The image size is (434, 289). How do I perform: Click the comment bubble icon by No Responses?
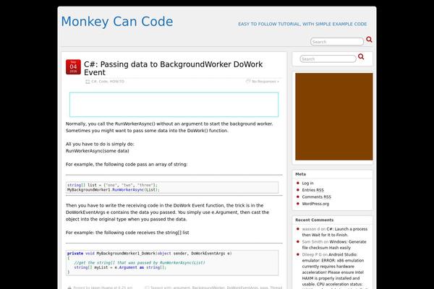(x=248, y=81)
